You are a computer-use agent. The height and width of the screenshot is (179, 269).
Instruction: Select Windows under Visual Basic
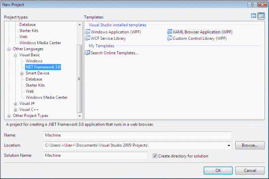[34, 61]
